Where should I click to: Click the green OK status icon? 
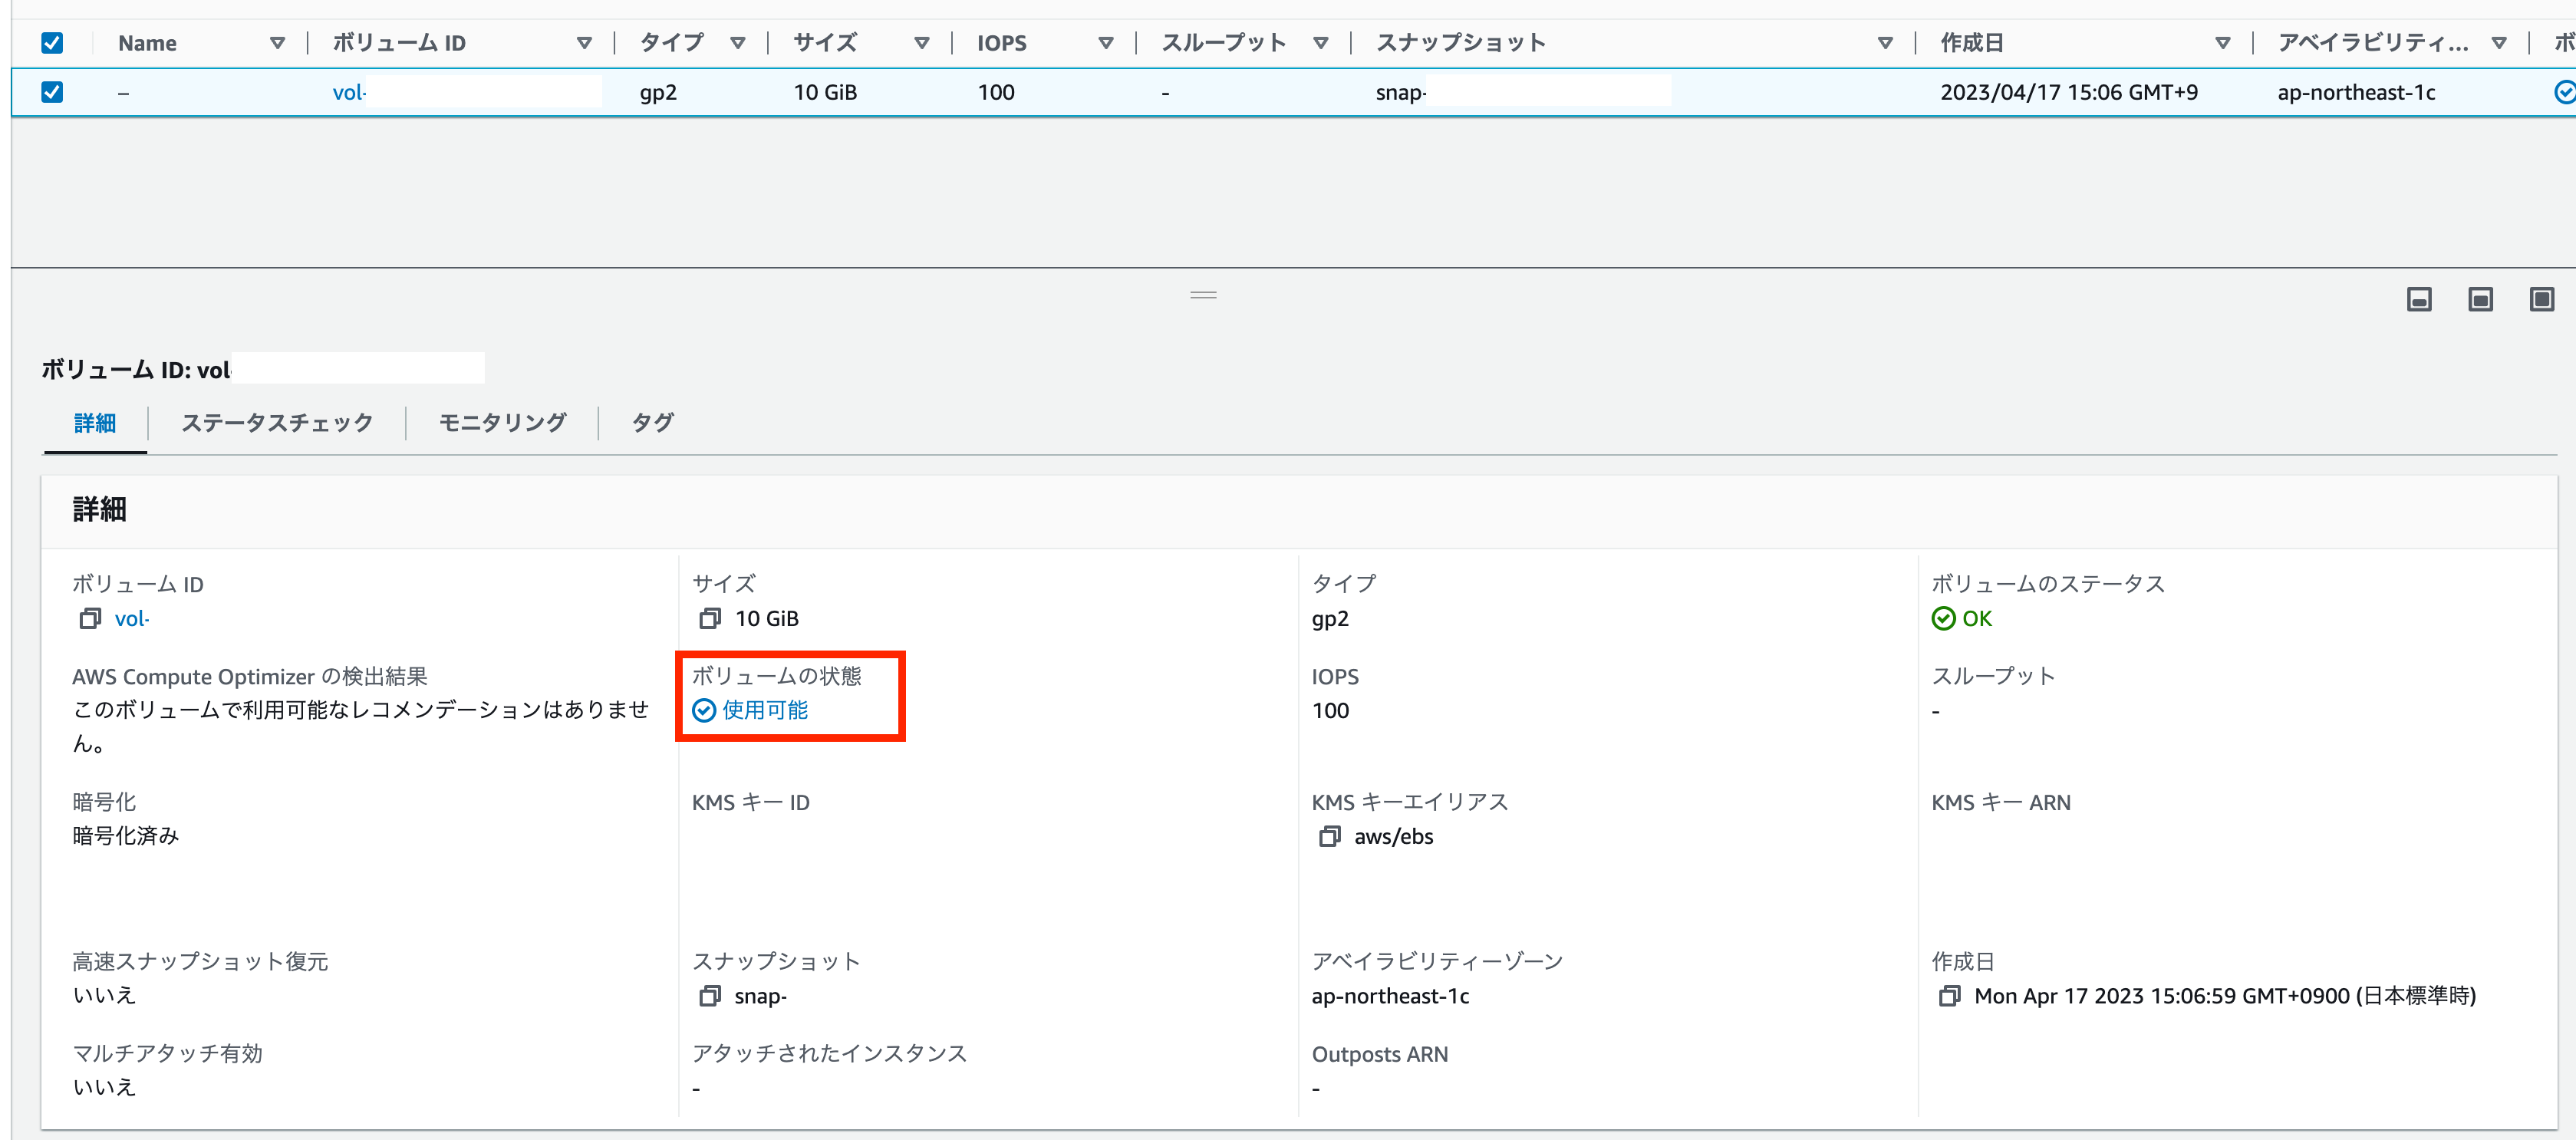(x=1943, y=618)
